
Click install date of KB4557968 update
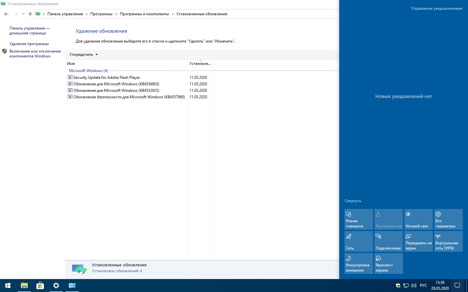pyautogui.click(x=198, y=97)
